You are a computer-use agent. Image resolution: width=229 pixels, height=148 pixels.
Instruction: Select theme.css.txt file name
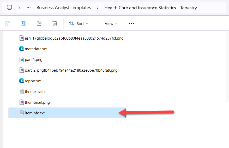point(36,92)
